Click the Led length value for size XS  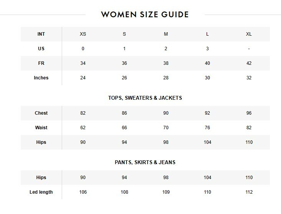(83, 192)
